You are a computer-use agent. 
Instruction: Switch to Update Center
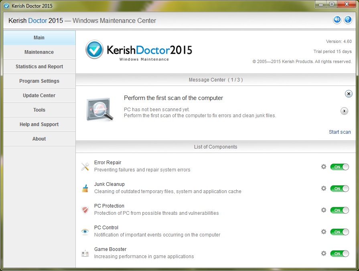click(39, 95)
